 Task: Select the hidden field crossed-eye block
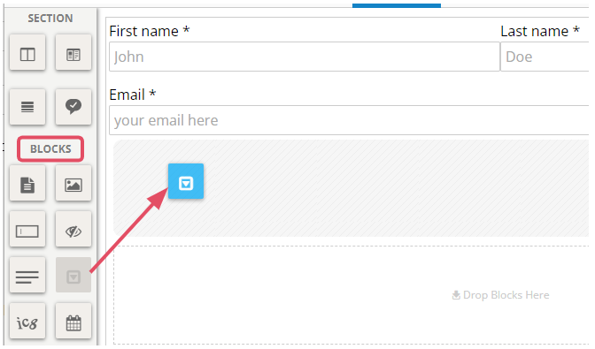73,230
